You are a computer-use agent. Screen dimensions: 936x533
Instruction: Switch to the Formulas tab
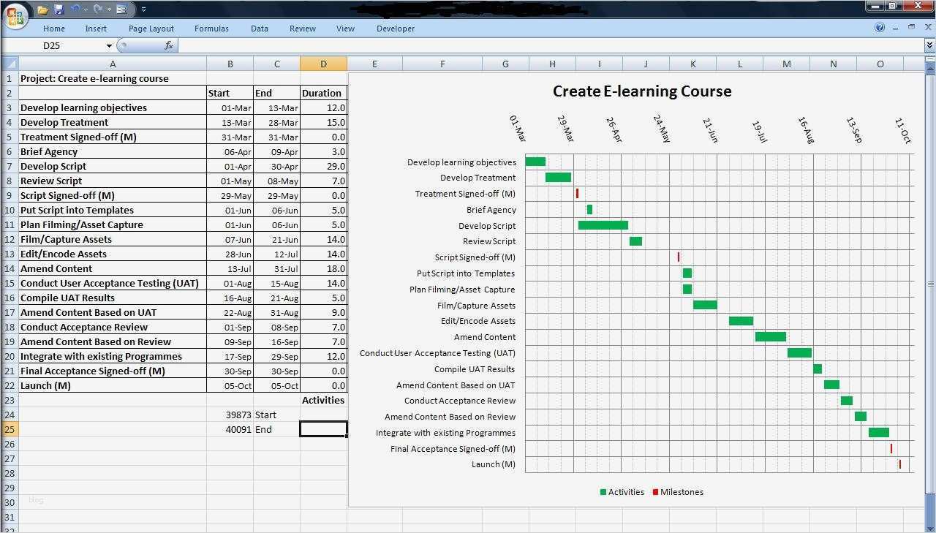(211, 29)
